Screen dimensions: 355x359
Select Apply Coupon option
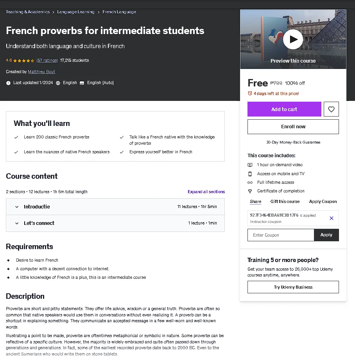pyautogui.click(x=323, y=201)
